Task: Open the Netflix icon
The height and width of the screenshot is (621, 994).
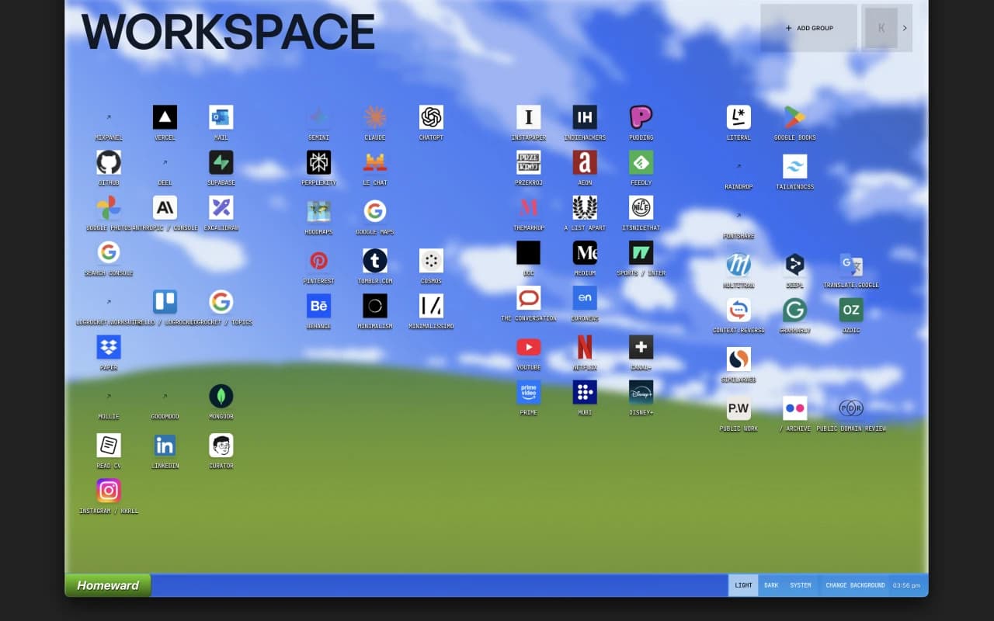Action: coord(585,347)
